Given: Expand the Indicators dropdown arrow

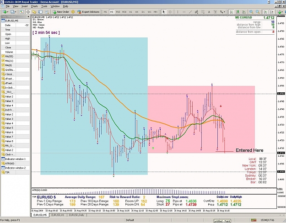Looking at the screenshot, I should pyautogui.click(x=282, y=12).
